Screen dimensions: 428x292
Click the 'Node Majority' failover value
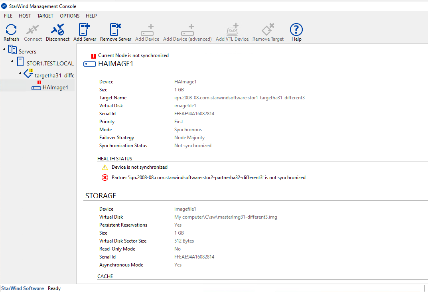(x=189, y=138)
